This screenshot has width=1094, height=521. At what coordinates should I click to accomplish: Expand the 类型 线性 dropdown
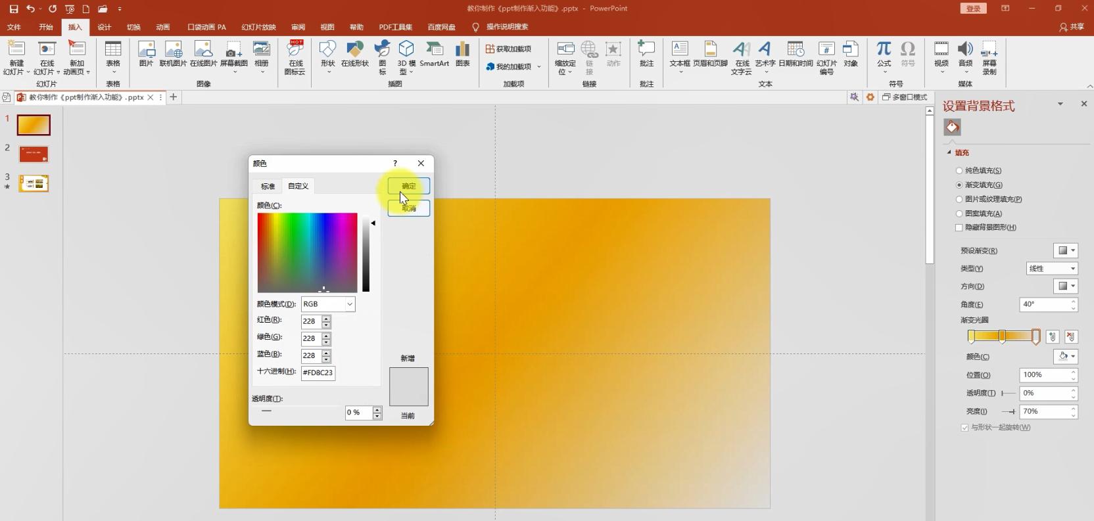(1052, 268)
